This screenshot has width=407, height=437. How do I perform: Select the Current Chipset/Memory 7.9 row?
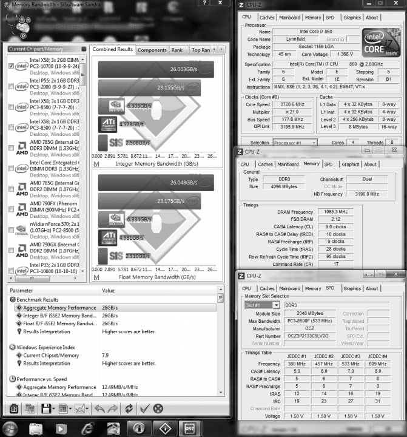click(x=116, y=355)
